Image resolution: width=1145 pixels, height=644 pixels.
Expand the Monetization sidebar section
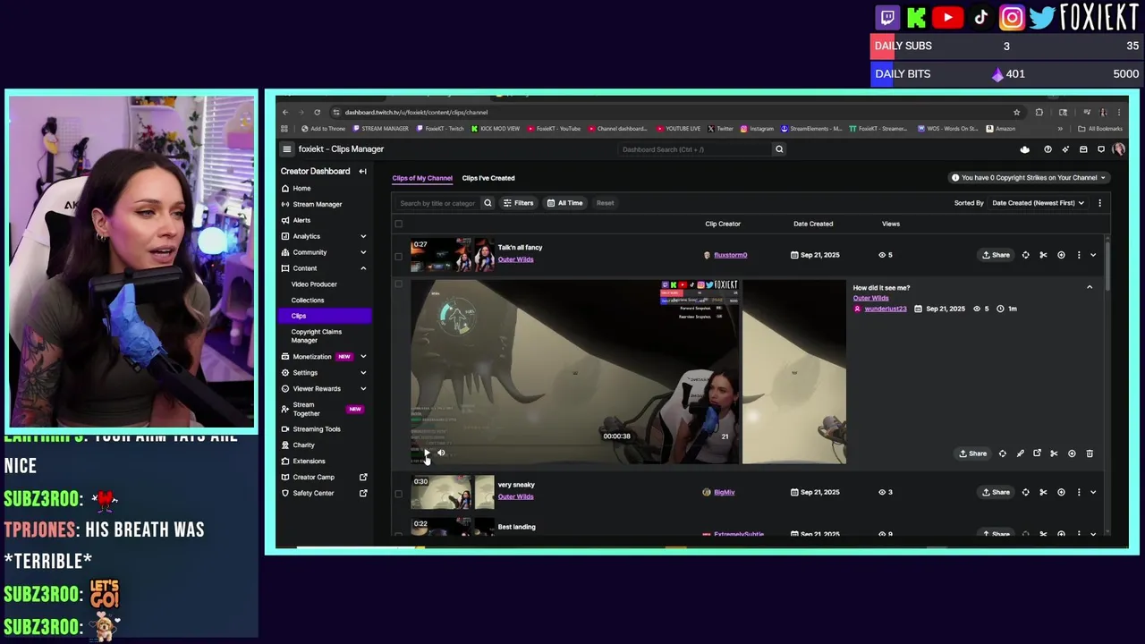tap(363, 357)
